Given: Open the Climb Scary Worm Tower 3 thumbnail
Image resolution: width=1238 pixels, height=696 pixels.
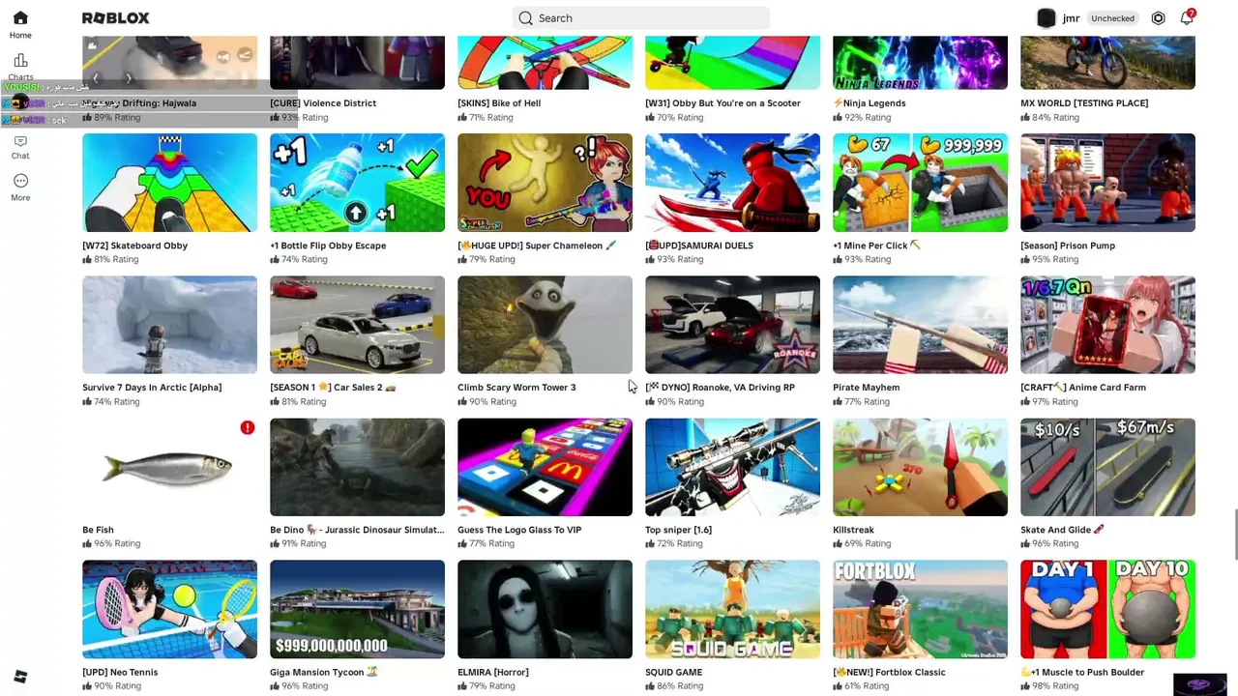Looking at the screenshot, I should click(545, 325).
